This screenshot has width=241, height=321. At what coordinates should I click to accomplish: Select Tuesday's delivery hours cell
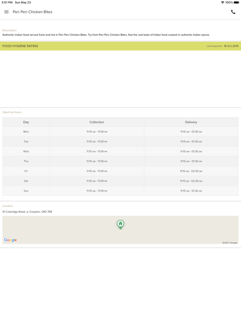click(x=191, y=142)
